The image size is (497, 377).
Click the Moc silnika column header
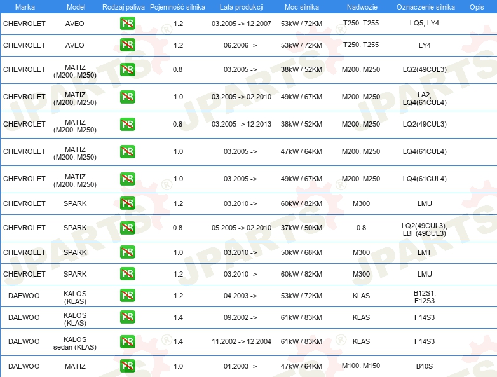click(301, 7)
